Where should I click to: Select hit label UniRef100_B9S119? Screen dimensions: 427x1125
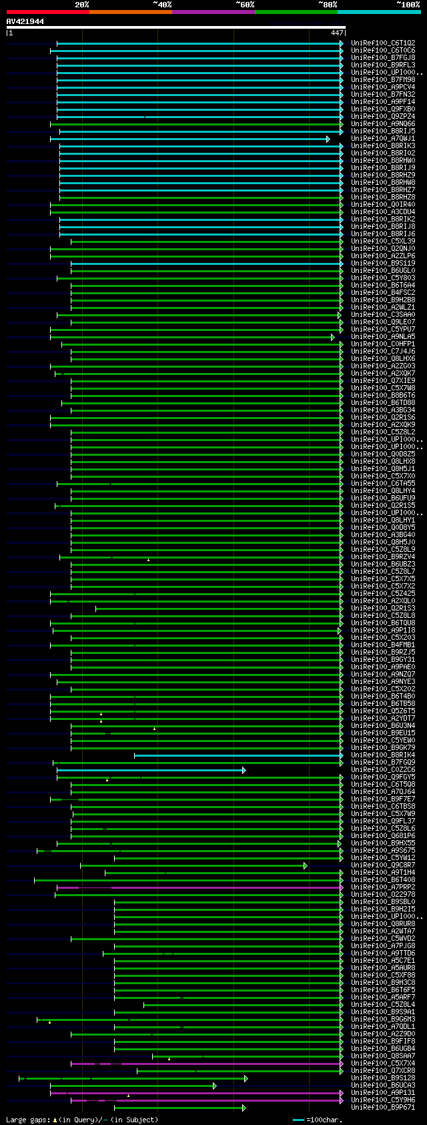tap(383, 263)
